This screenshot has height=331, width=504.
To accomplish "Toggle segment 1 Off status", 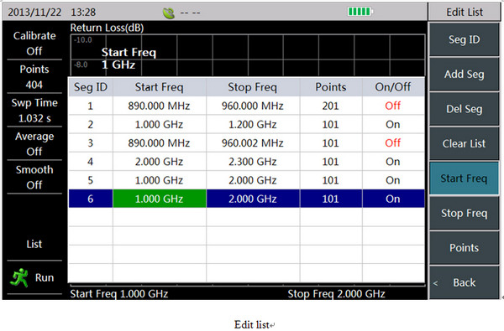I will click(393, 106).
